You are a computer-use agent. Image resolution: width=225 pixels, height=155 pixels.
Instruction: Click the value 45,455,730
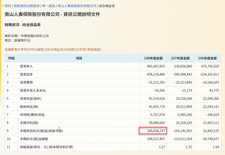(x=157, y=107)
